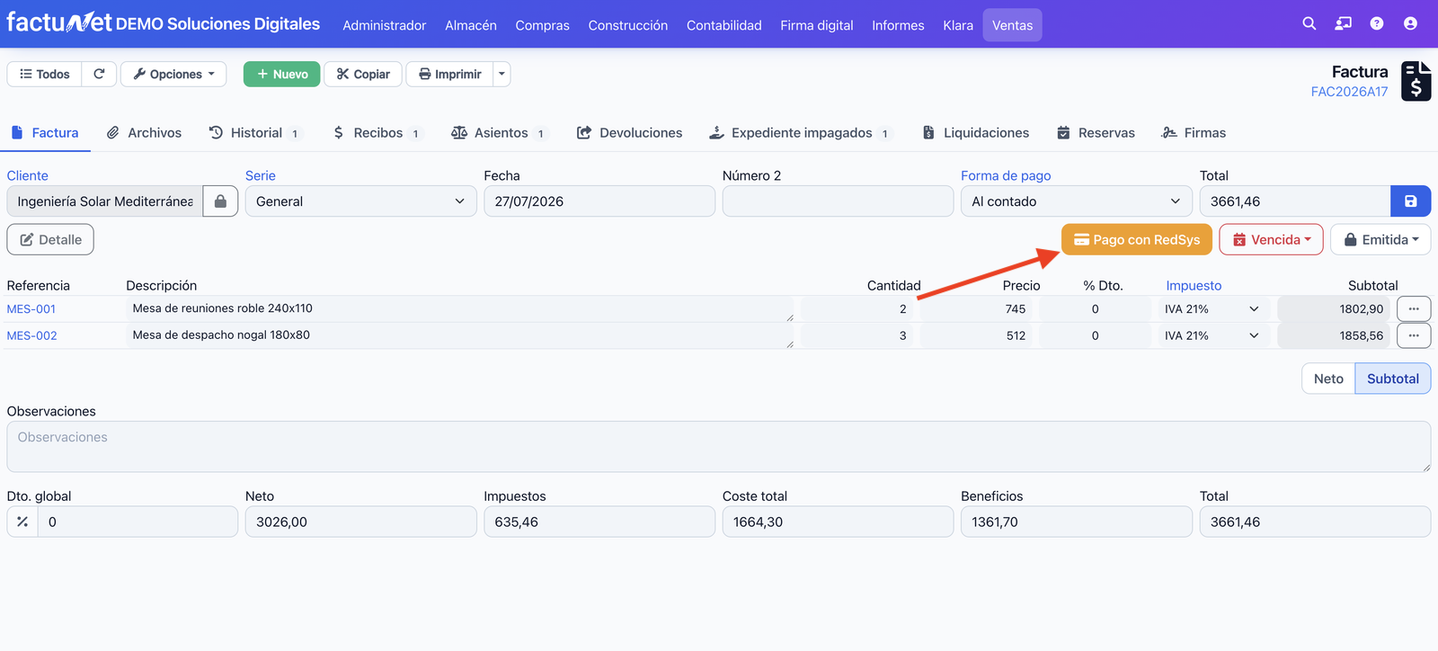Viewport: 1438px width, 651px height.
Task: Click the help question mark icon
Action: tap(1377, 24)
